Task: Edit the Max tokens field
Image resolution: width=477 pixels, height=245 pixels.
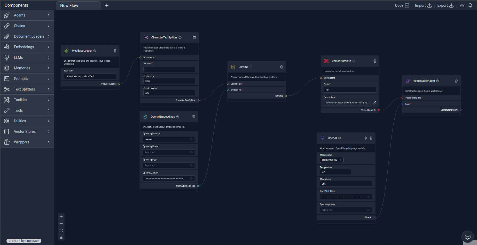Action: click(x=346, y=184)
